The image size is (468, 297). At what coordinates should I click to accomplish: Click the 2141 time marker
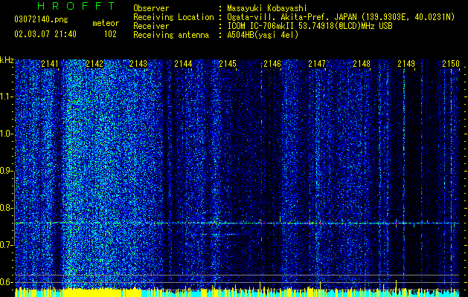[50, 64]
